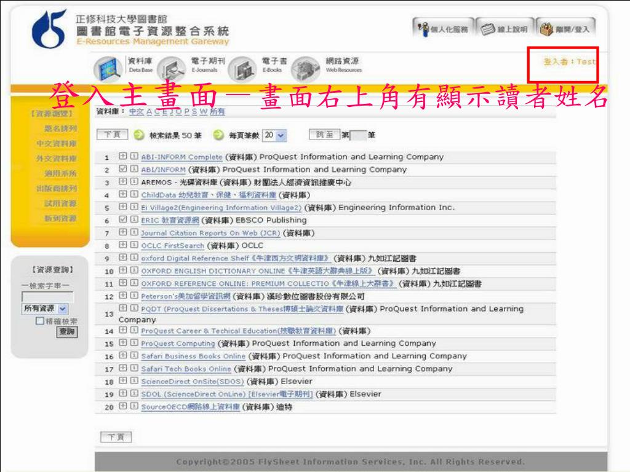Open the SDOL (ScienceDirect OnLine) link
Screen dimensions: 630x472
coord(227,394)
